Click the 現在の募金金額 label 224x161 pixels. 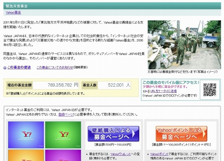click(20, 85)
